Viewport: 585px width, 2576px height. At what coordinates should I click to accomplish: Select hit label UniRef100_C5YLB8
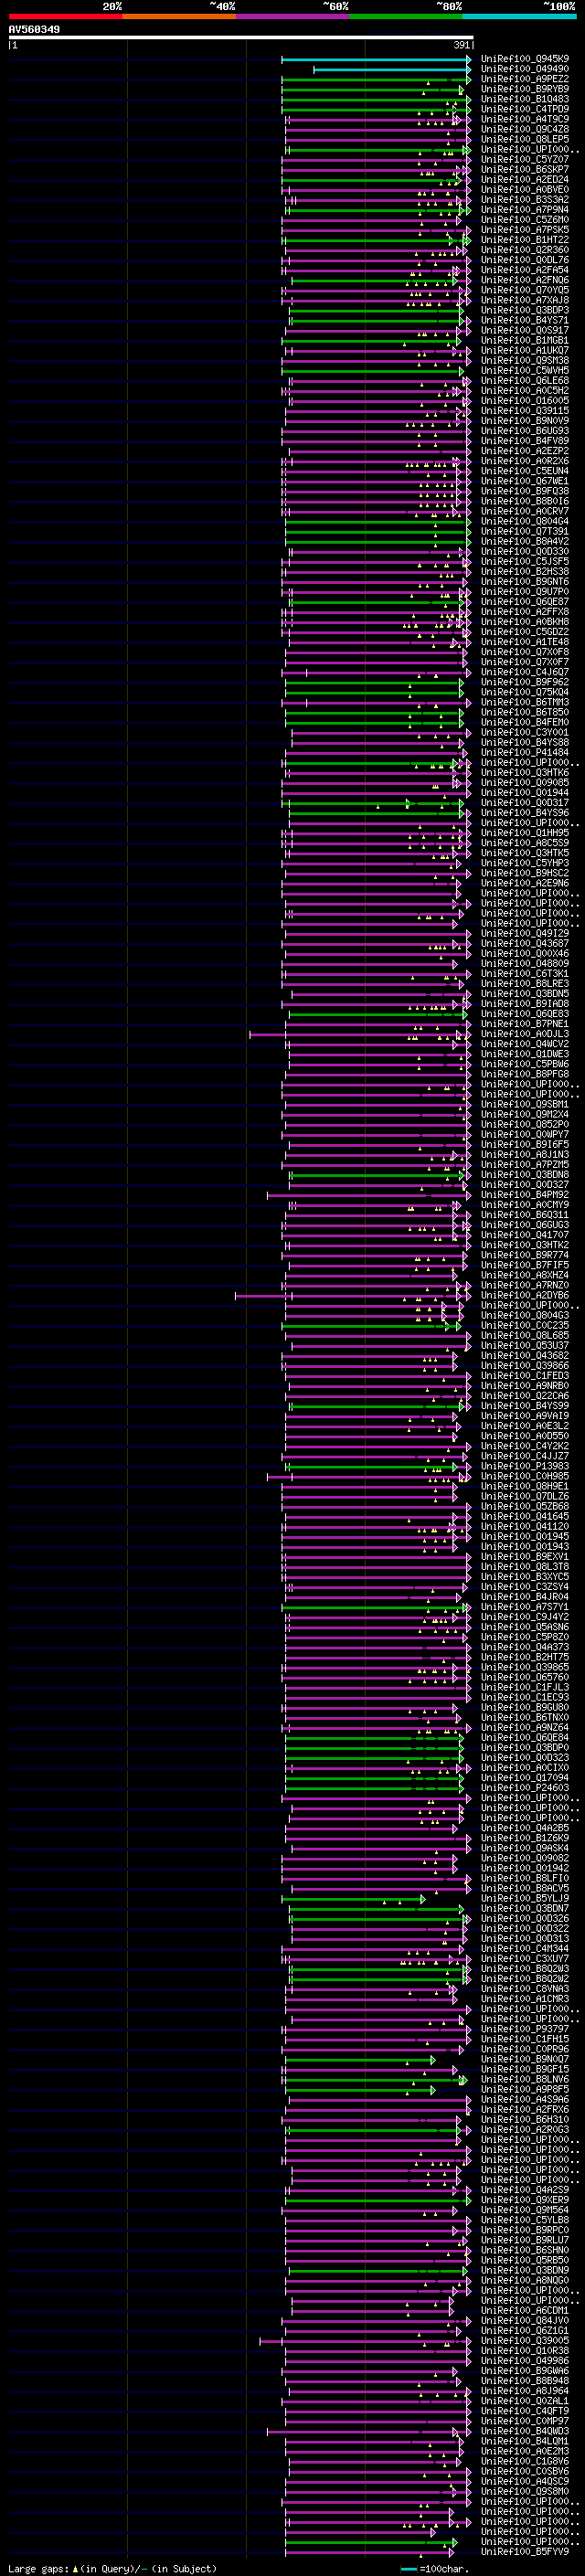click(x=525, y=2220)
